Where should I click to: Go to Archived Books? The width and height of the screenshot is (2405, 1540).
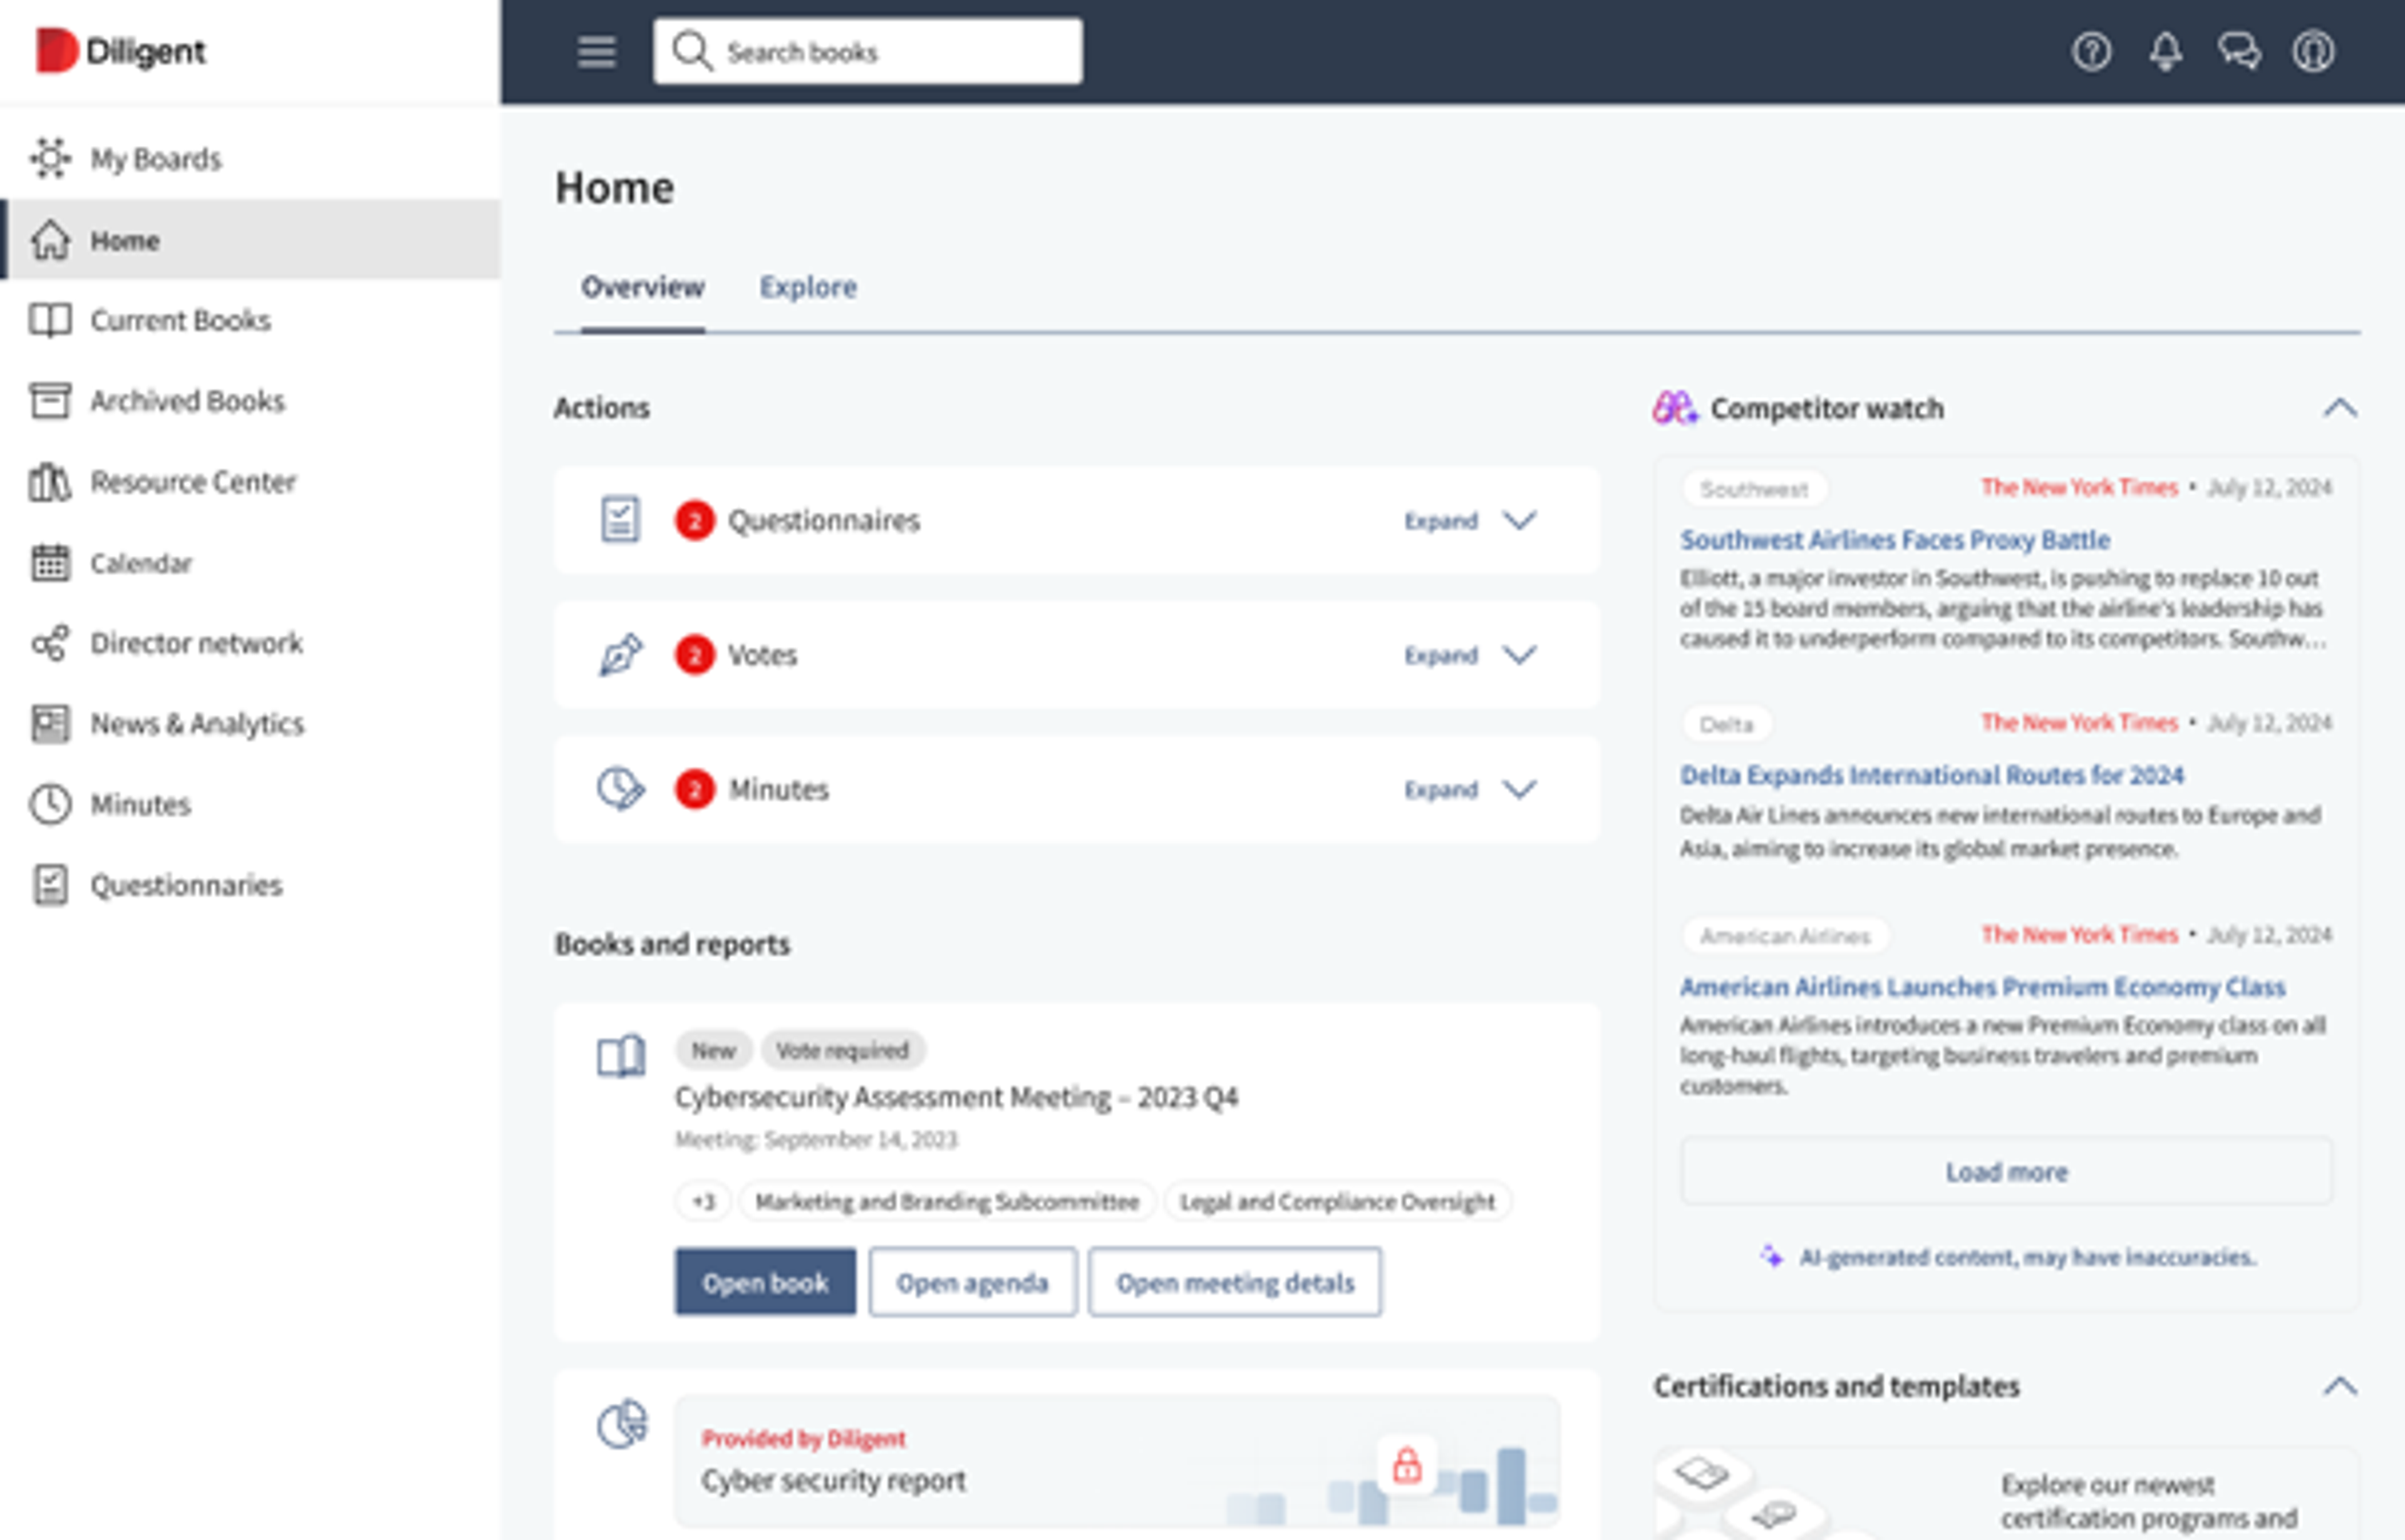(x=250, y=400)
